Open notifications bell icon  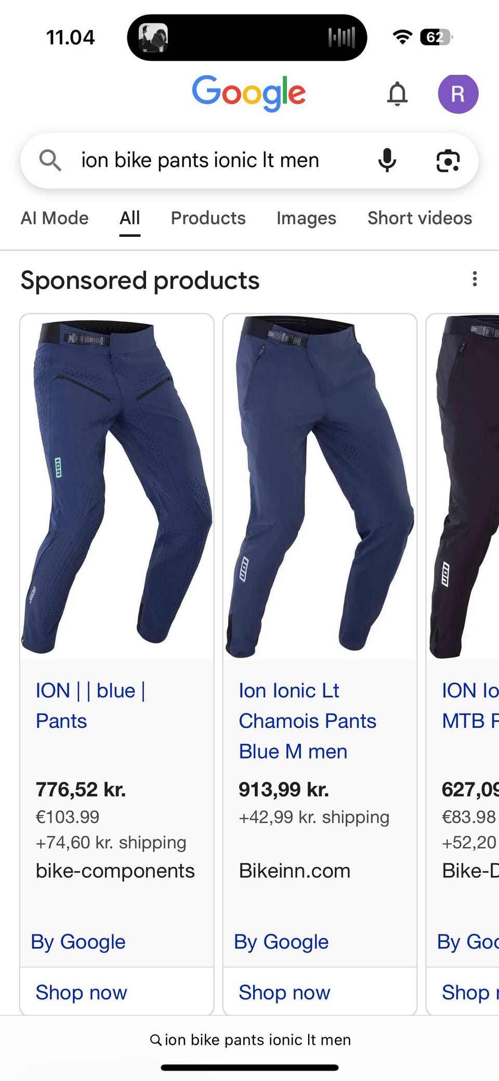[398, 94]
